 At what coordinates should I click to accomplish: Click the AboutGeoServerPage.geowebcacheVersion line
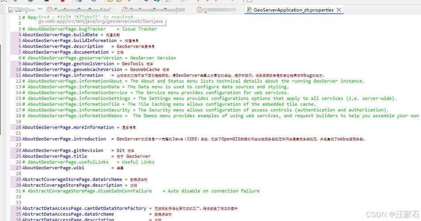[x=96, y=70]
